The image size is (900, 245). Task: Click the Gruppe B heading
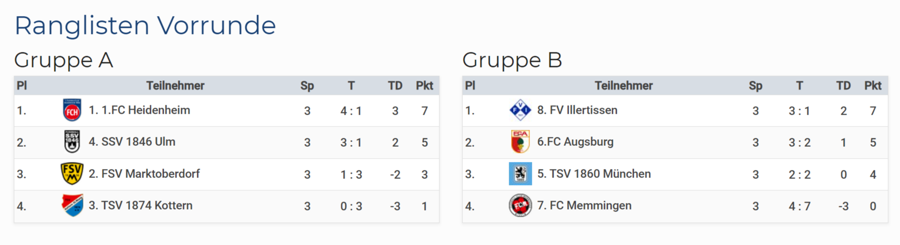click(x=512, y=60)
